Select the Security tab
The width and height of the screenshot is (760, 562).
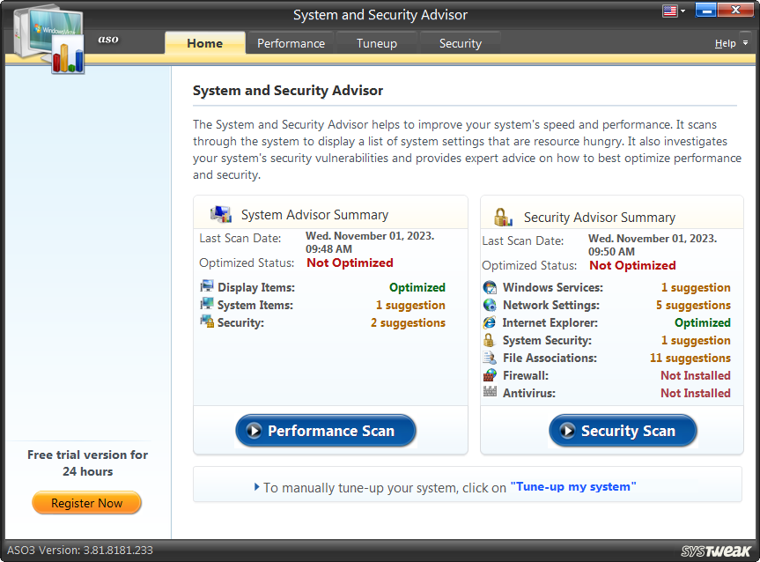coord(460,42)
